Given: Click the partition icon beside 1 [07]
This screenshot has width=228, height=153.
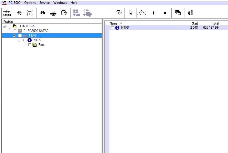Looking at the screenshot, I should (x=25, y=35).
